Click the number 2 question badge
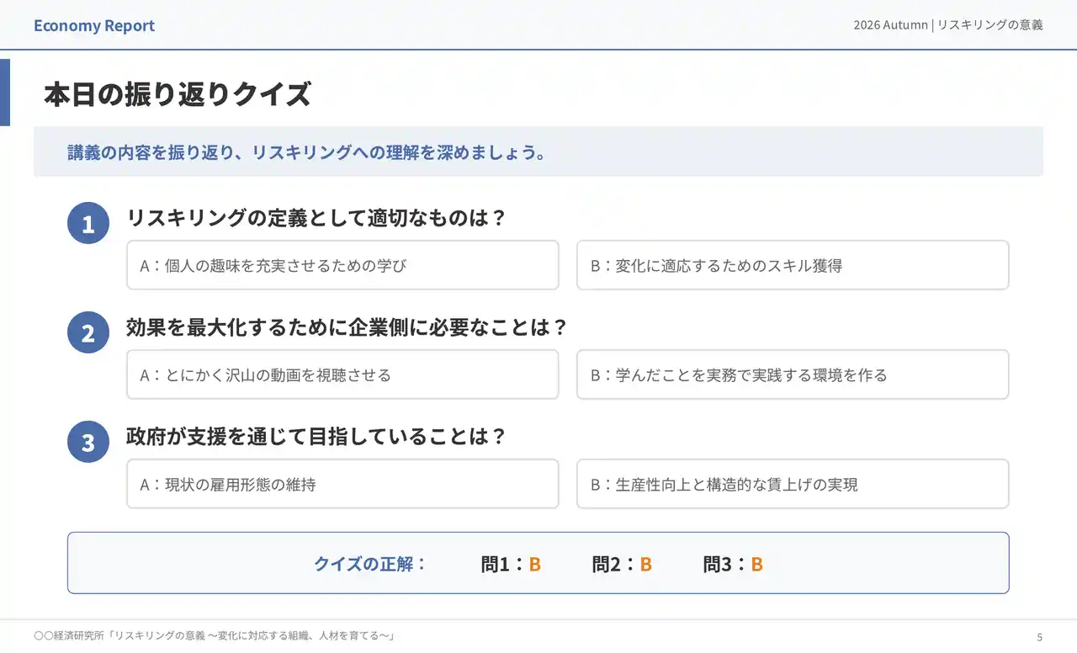The height and width of the screenshot is (653, 1077). coord(88,333)
